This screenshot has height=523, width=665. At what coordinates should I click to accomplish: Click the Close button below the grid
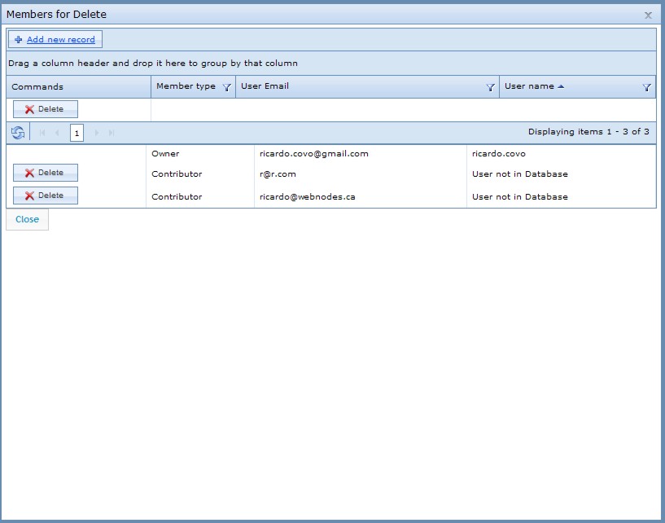click(x=27, y=219)
